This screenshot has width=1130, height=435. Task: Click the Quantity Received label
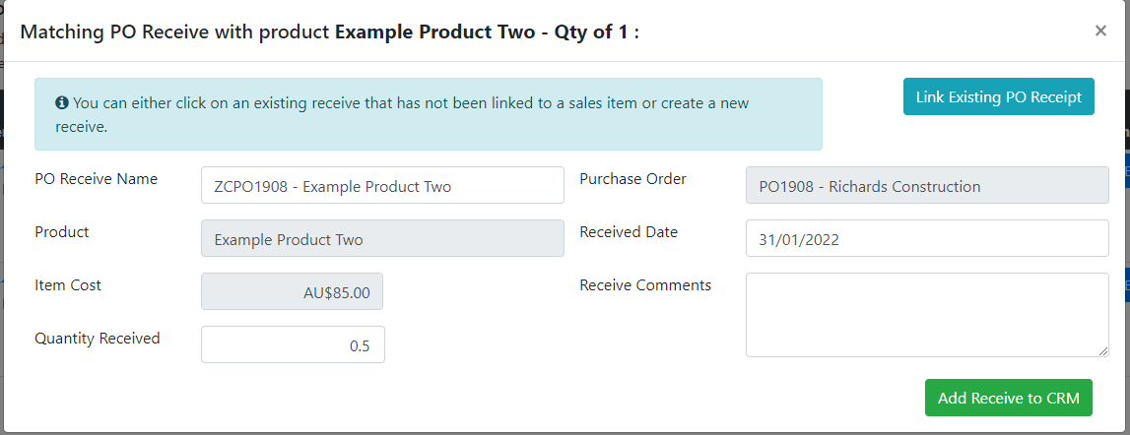(98, 339)
